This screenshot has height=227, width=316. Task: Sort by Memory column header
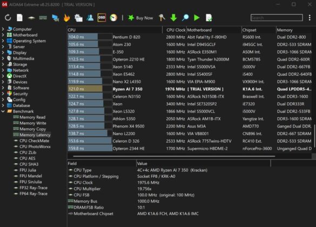294,30
